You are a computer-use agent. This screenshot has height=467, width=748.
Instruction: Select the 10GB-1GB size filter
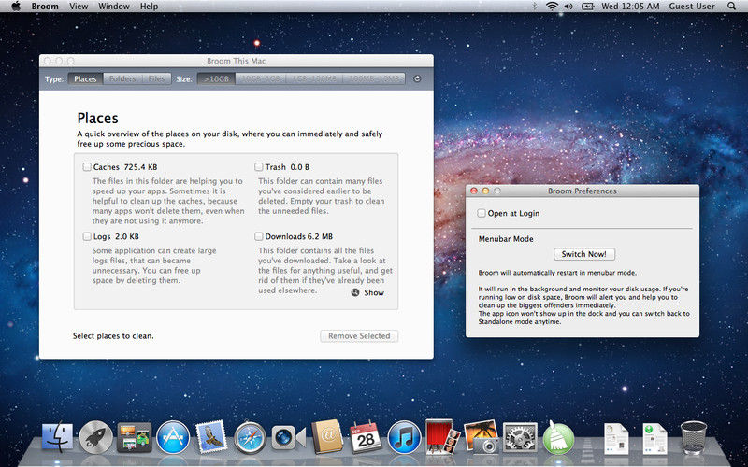coord(261,79)
